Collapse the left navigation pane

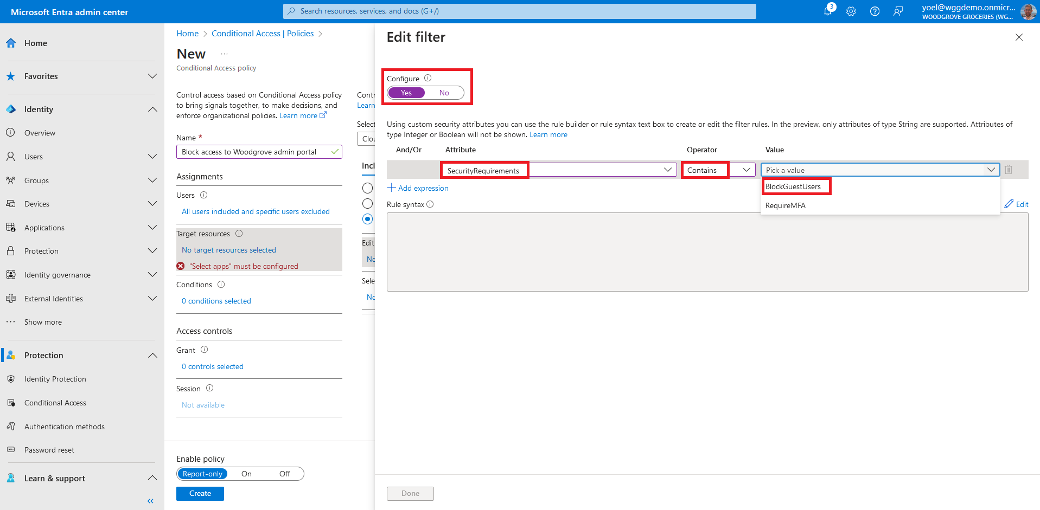[x=150, y=501]
